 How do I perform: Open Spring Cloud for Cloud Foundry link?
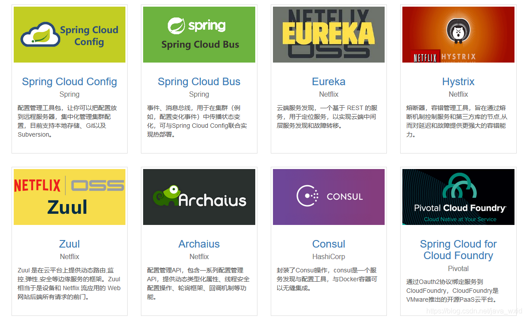pos(458,249)
